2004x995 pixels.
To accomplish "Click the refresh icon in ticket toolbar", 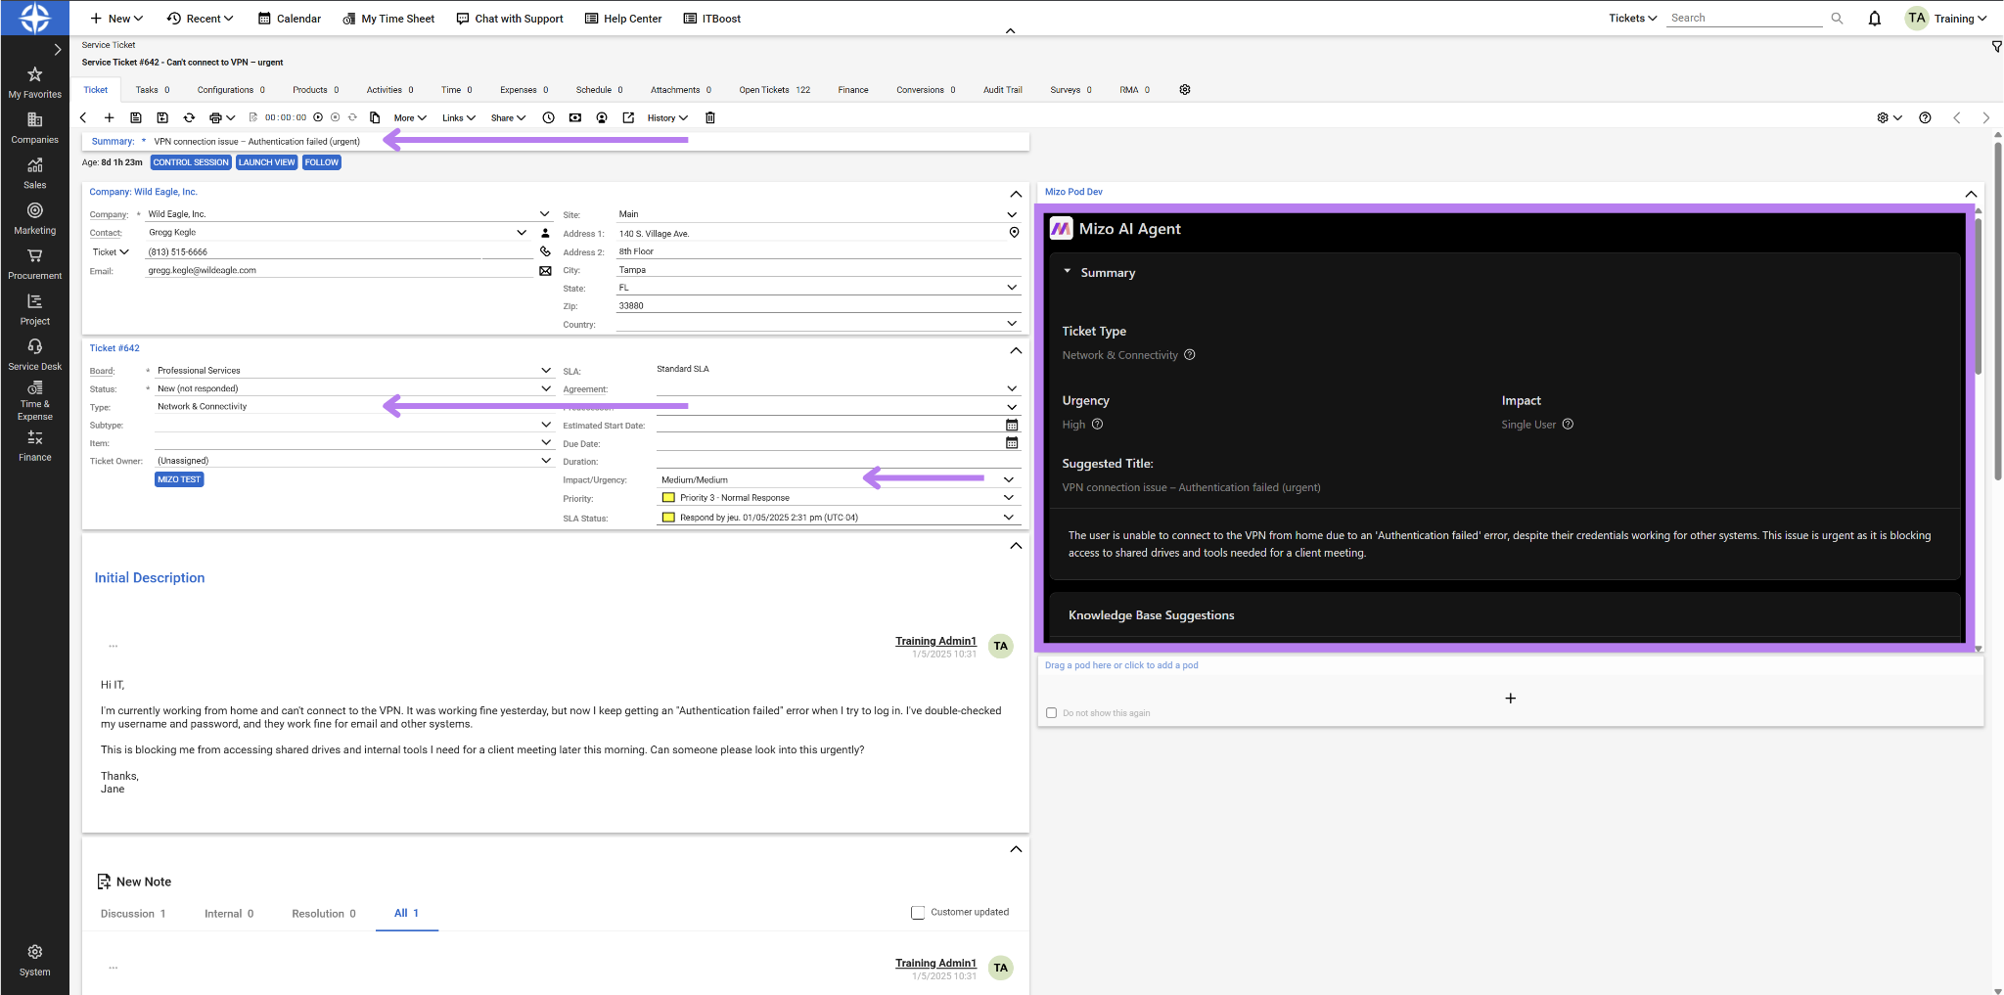I will tap(189, 117).
